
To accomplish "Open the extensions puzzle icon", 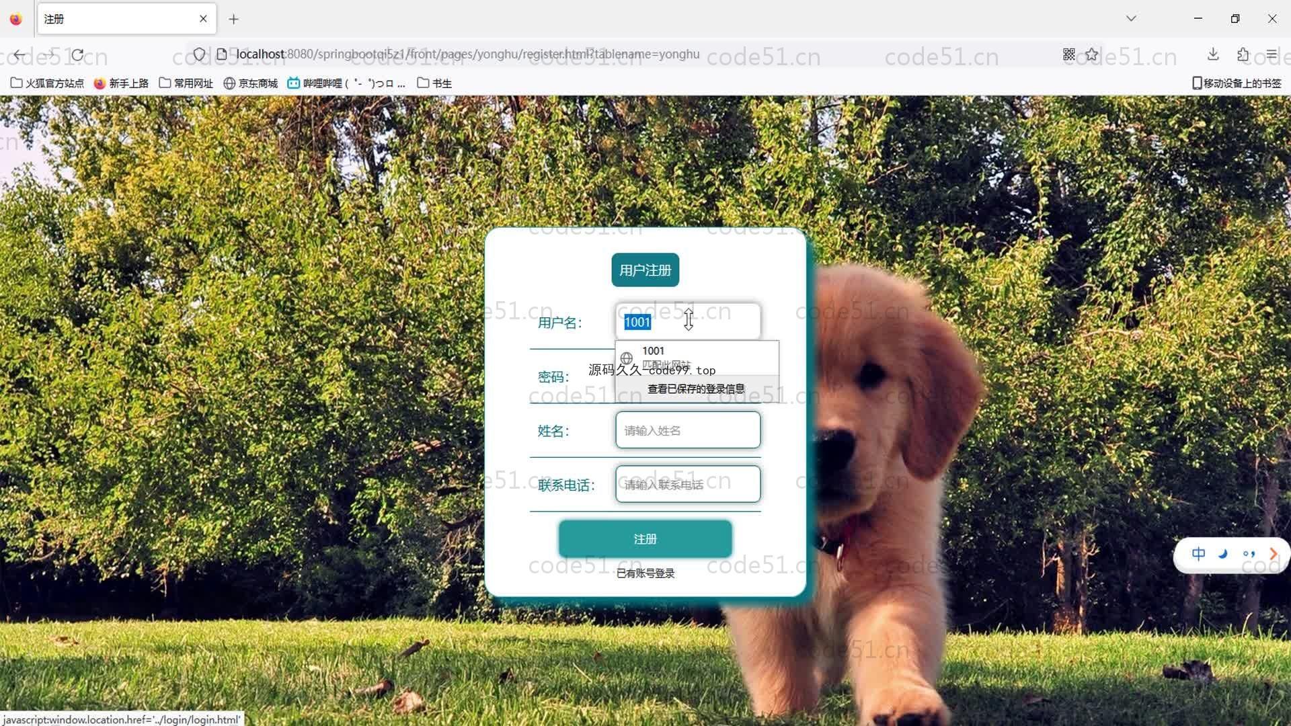I will coord(1243,54).
